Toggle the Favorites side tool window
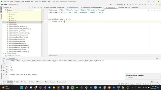Viewport: 161px width, 90px height. point(1,76)
